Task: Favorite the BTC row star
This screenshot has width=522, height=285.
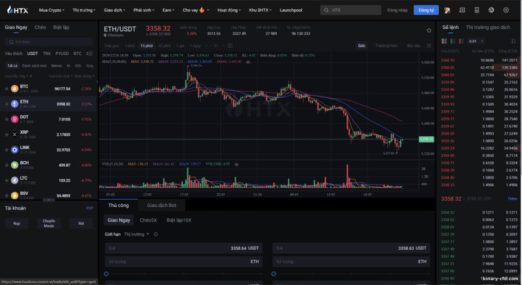Action: point(7,88)
